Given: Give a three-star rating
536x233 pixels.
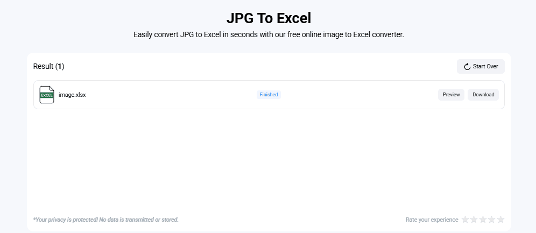Looking at the screenshot, I should click(483, 220).
